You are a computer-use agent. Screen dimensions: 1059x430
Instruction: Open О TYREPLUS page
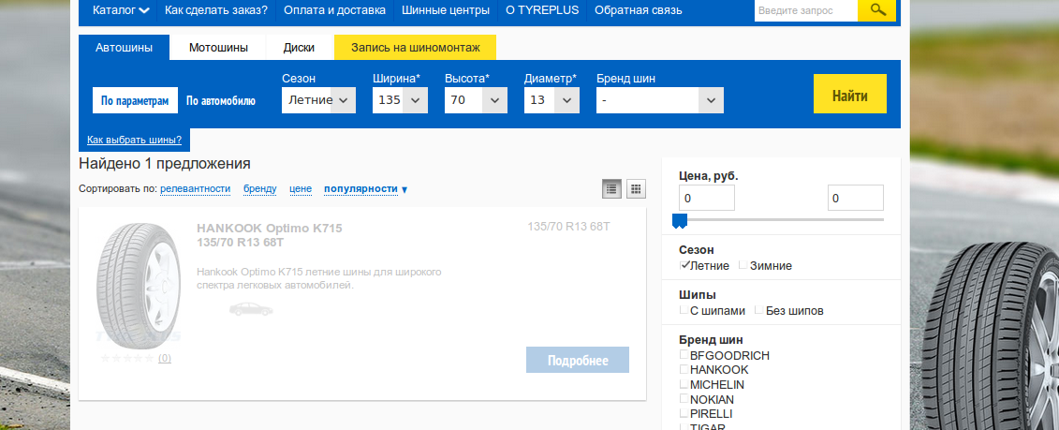point(542,10)
